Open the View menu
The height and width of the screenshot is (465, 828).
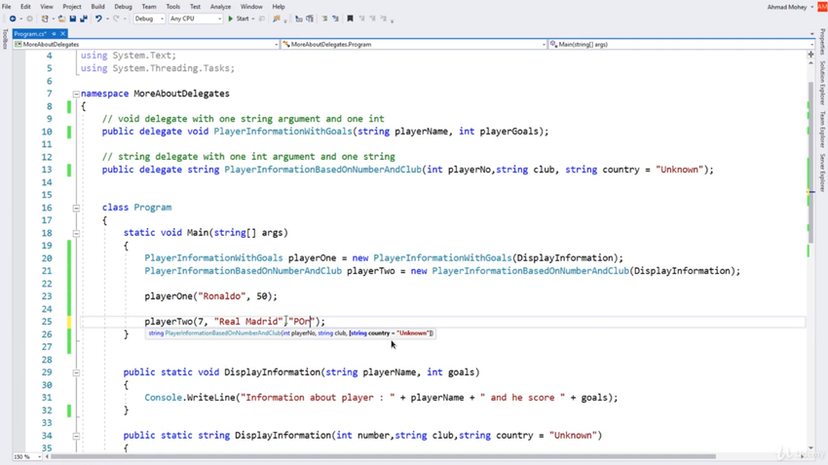click(x=47, y=7)
